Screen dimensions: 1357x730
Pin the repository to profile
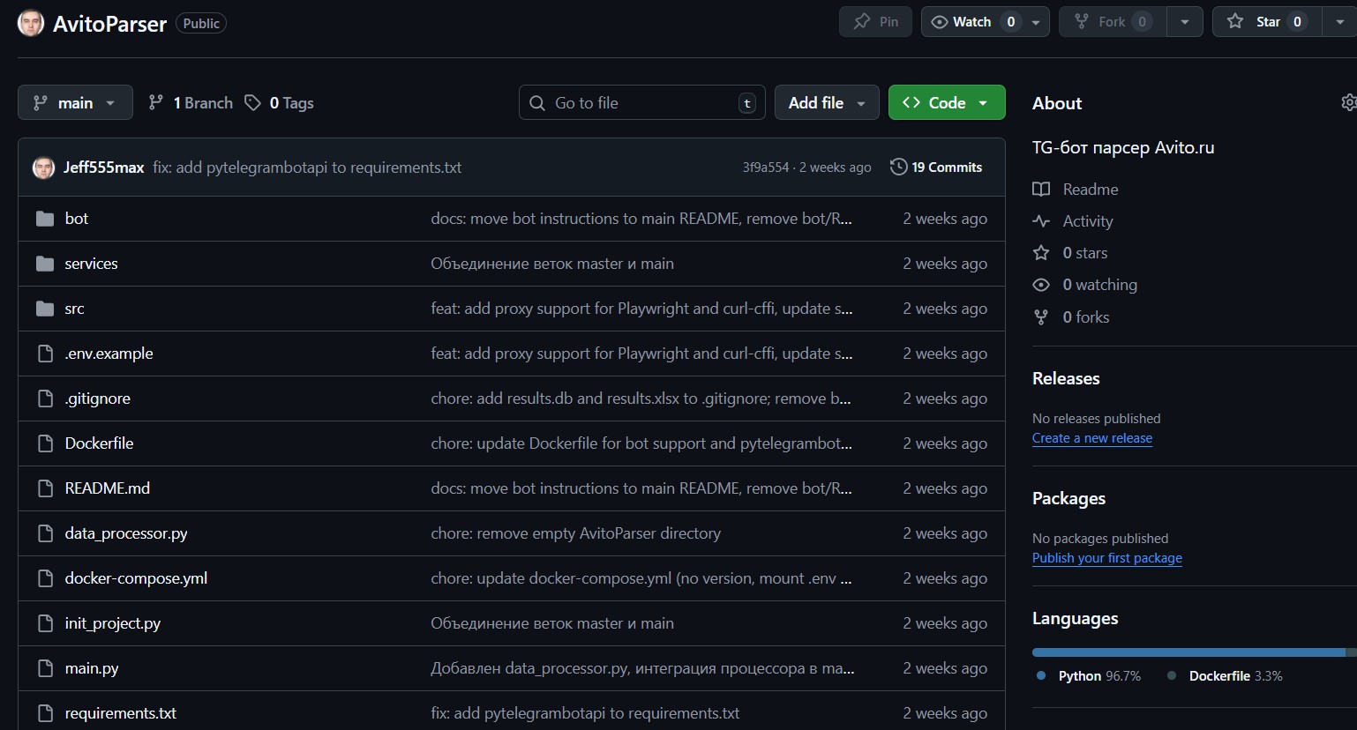[x=875, y=22]
